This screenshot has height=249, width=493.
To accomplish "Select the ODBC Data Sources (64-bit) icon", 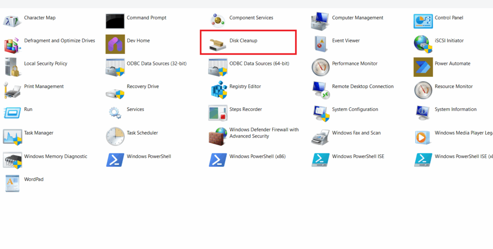I will click(x=218, y=67).
